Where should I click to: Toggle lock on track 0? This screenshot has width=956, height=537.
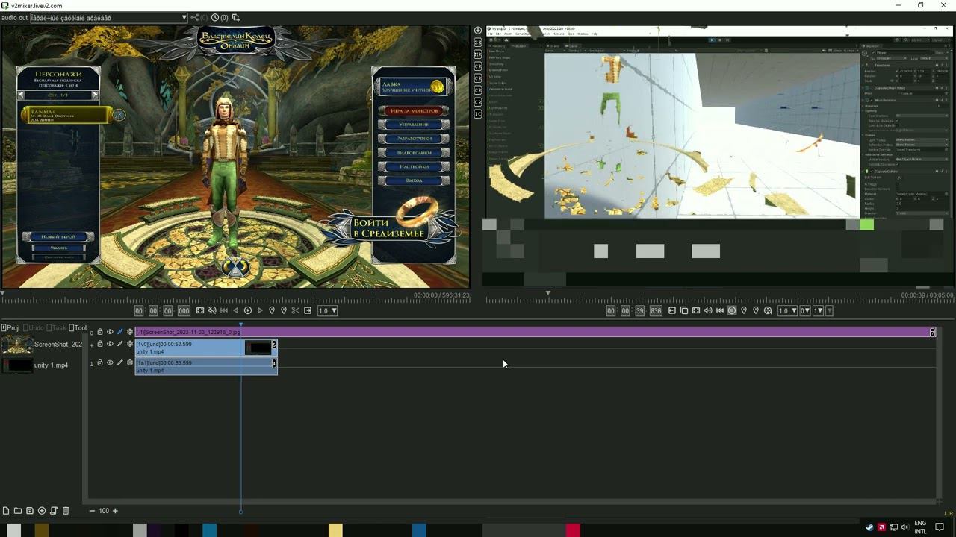tap(100, 332)
